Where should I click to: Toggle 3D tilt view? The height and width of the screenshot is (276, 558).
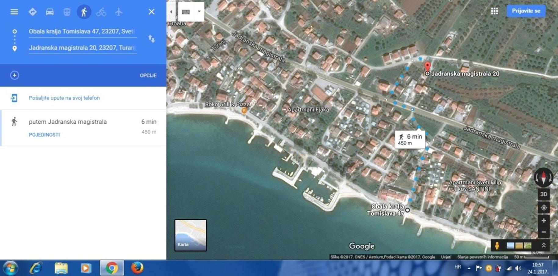tap(544, 194)
